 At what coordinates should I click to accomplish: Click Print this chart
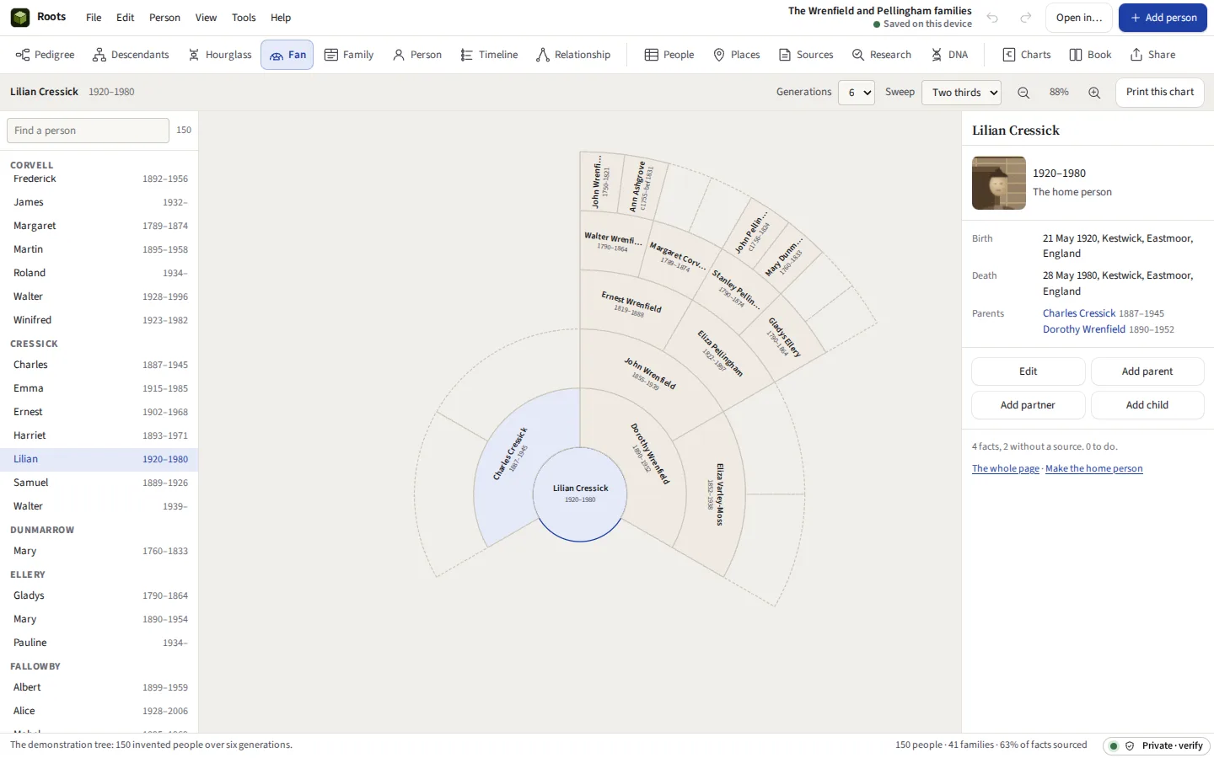tap(1160, 92)
